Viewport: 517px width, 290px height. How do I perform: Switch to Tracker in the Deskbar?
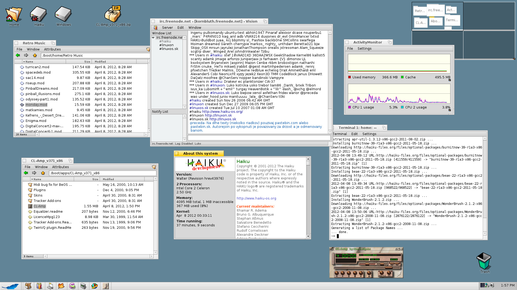click(28, 286)
